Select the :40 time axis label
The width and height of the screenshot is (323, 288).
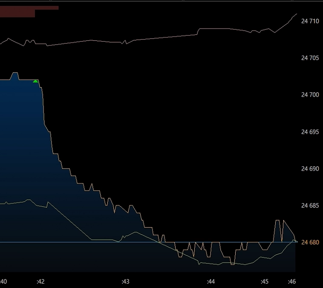(3, 282)
